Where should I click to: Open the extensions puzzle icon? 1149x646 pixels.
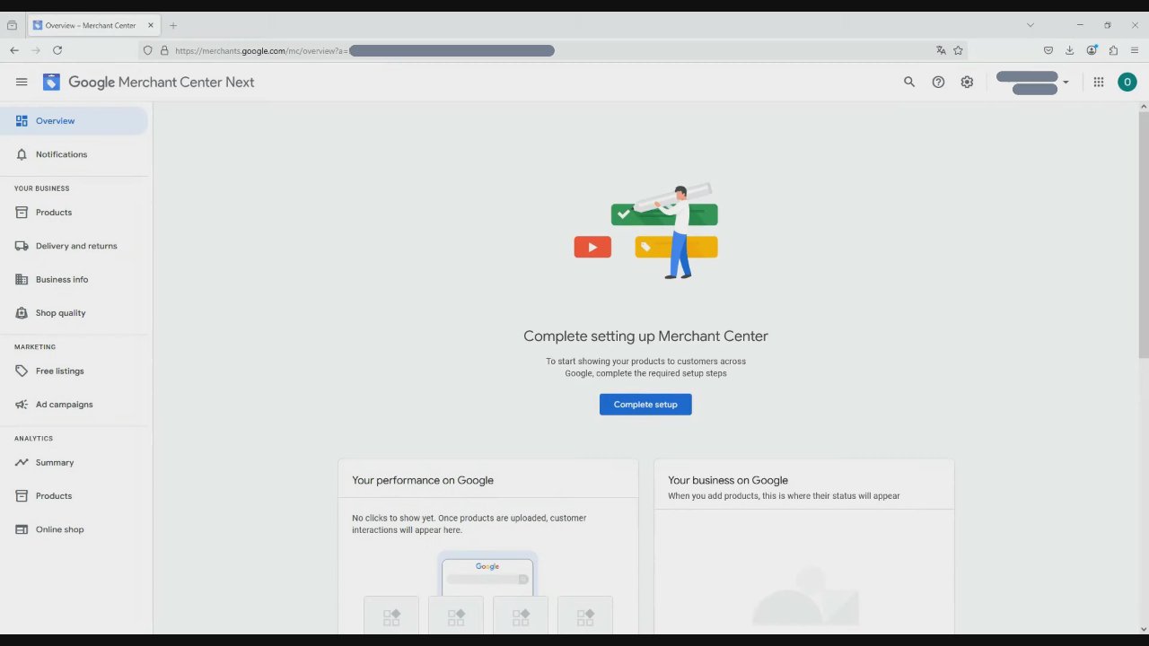pos(1113,50)
